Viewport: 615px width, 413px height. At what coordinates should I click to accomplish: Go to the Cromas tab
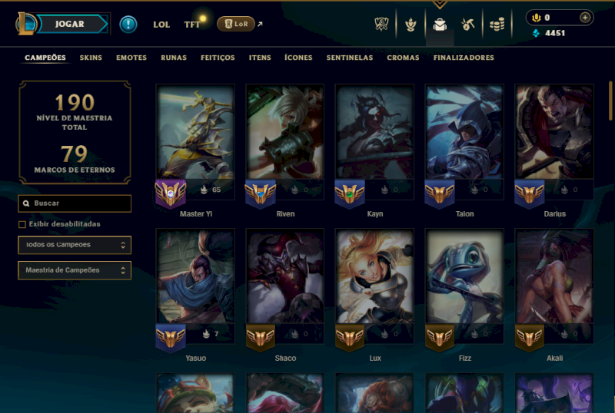[403, 58]
